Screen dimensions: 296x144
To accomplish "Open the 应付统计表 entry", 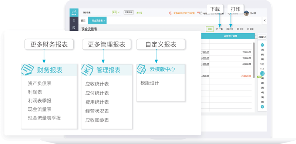I will 97,93.
